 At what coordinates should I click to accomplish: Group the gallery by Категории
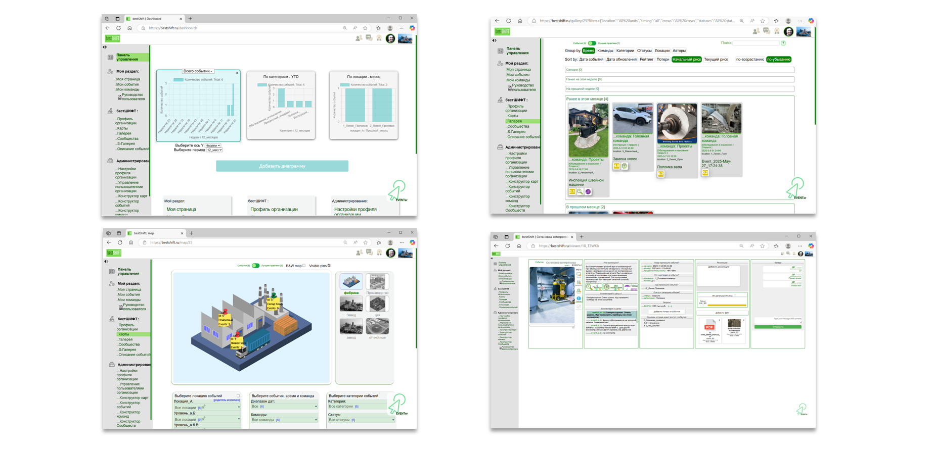coord(625,51)
